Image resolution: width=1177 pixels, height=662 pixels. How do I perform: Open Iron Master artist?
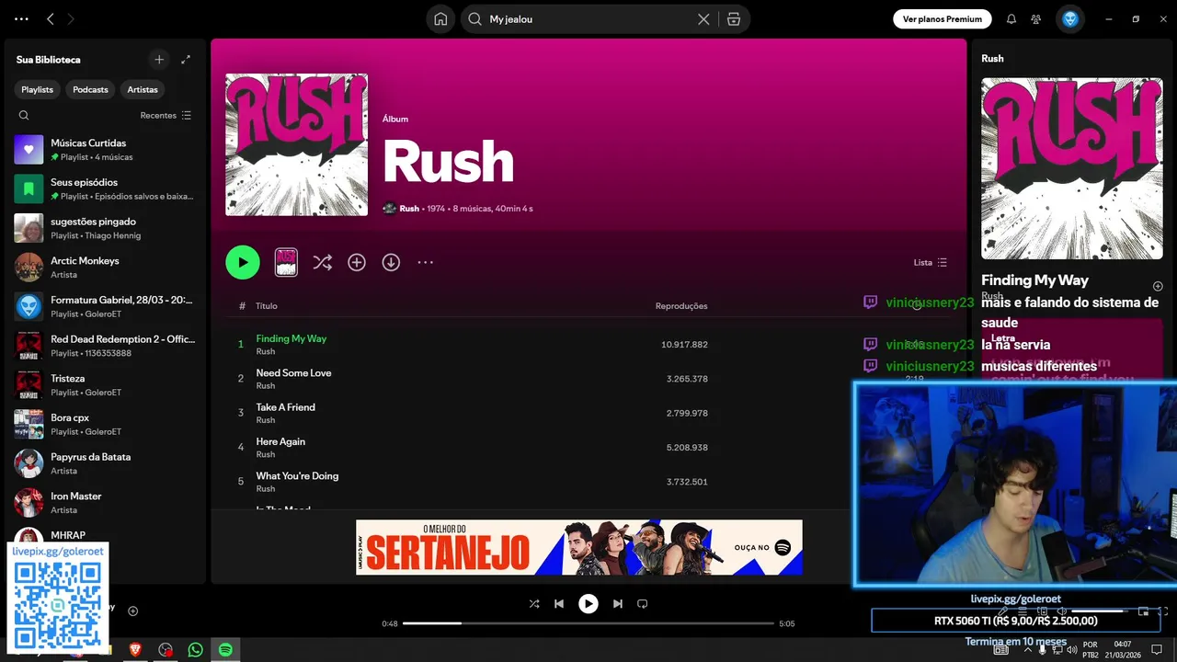pyautogui.click(x=105, y=503)
